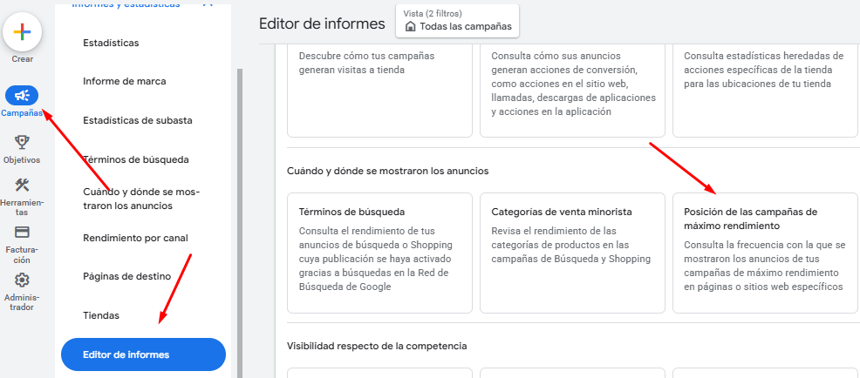Click the colorful plus Crear icon

(22, 31)
